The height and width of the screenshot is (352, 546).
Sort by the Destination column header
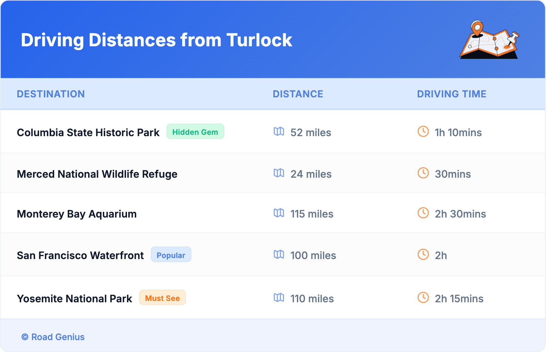(x=51, y=94)
